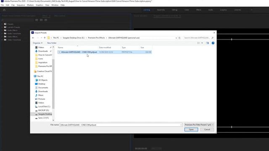
Task: Select Music in the navigation pane
Action: pyautogui.click(x=41, y=95)
